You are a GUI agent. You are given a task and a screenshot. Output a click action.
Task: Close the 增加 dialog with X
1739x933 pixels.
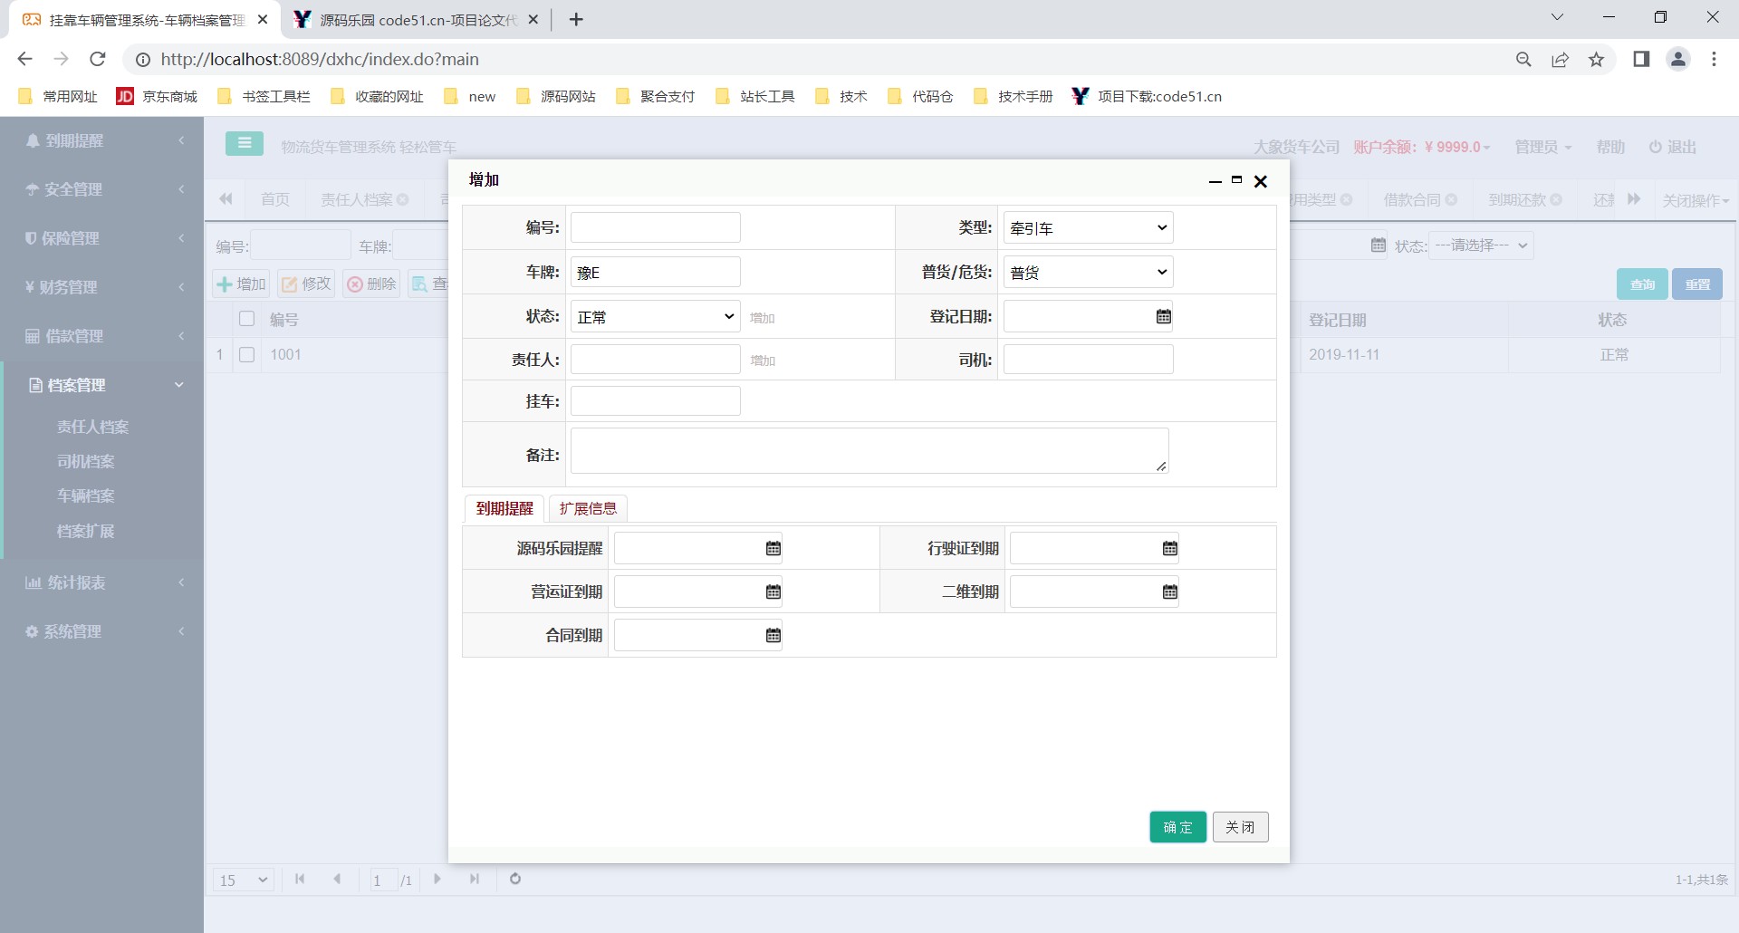(x=1260, y=181)
